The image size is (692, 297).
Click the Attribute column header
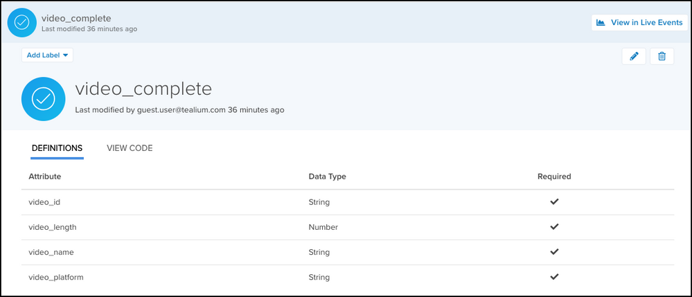(x=45, y=177)
